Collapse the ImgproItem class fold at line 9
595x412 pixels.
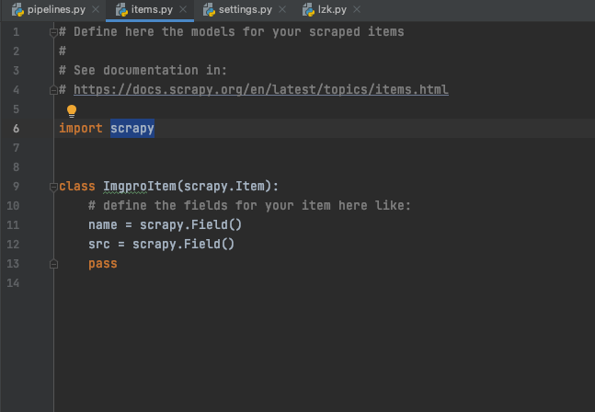tap(53, 187)
